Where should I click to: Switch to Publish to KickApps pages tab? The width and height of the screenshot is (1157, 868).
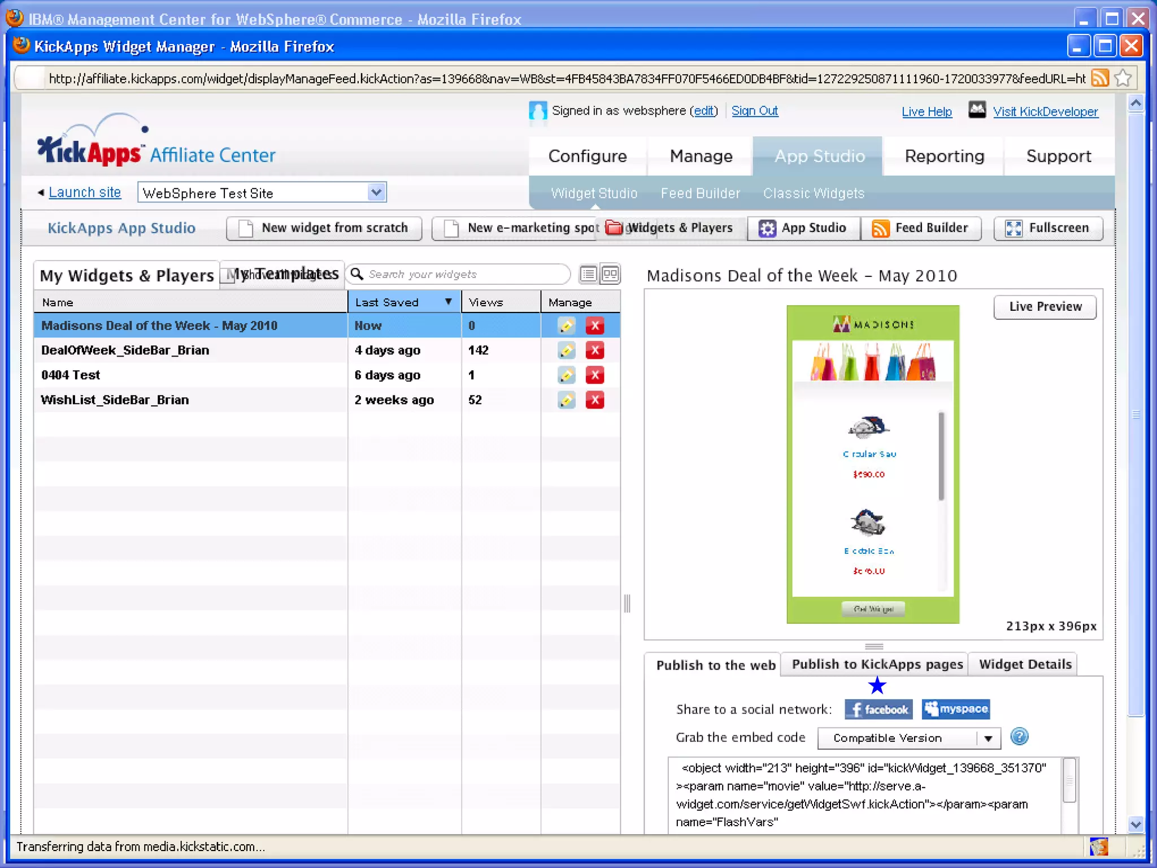point(877,665)
